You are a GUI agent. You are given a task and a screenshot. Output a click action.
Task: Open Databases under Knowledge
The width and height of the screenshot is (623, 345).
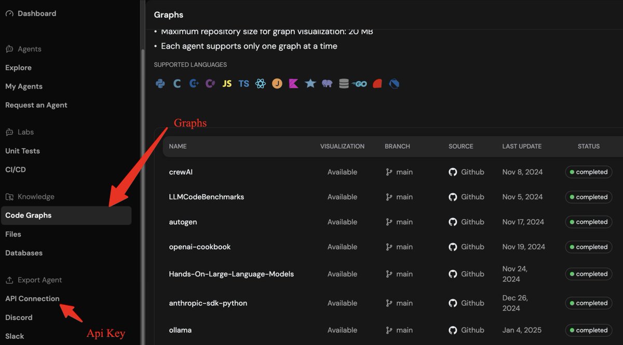24,253
